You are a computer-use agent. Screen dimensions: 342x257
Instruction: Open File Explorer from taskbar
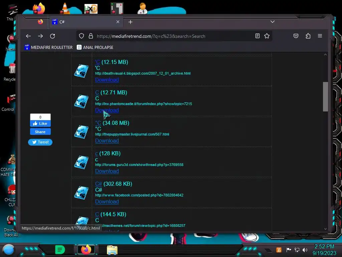[x=112, y=250]
